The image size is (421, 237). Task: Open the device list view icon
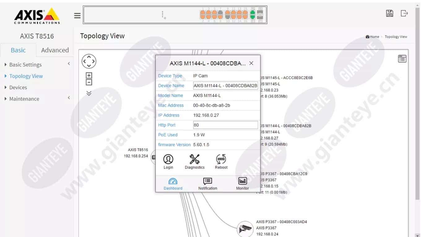pyautogui.click(x=402, y=59)
